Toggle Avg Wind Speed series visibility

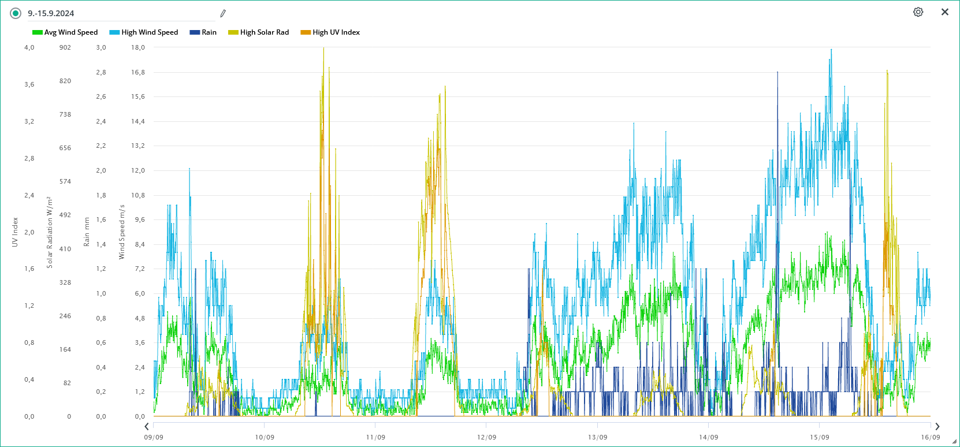coord(71,32)
